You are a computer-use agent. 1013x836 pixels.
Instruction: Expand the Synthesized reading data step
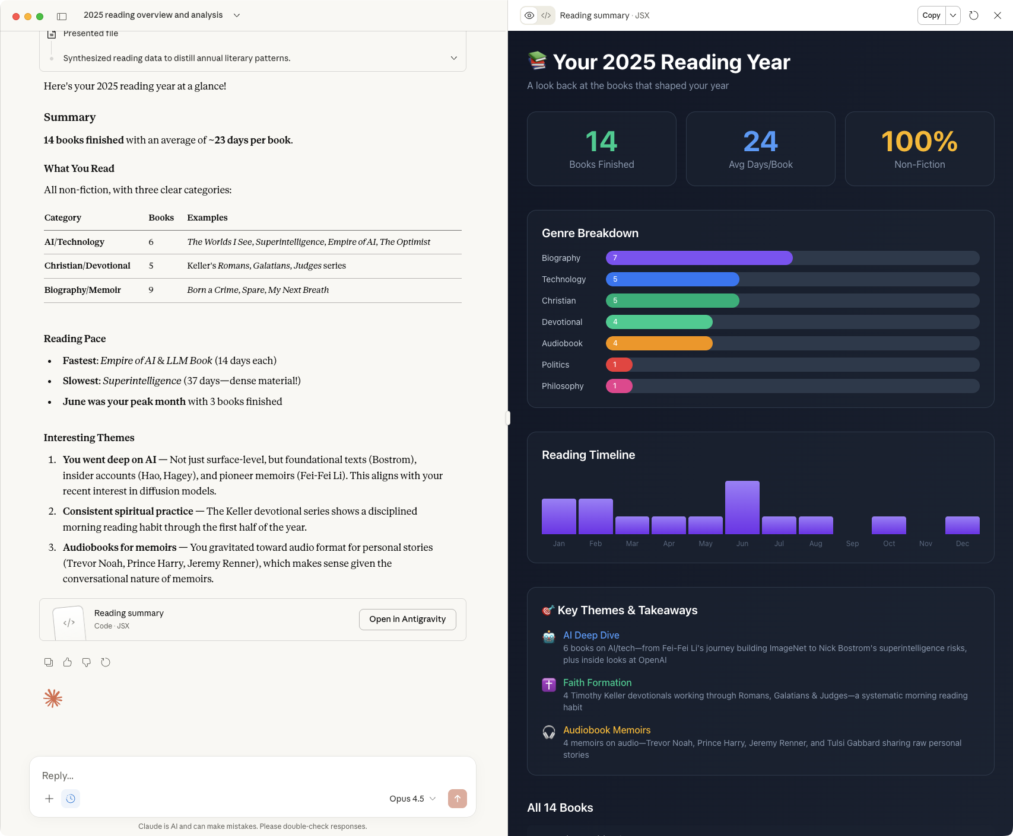[453, 58]
